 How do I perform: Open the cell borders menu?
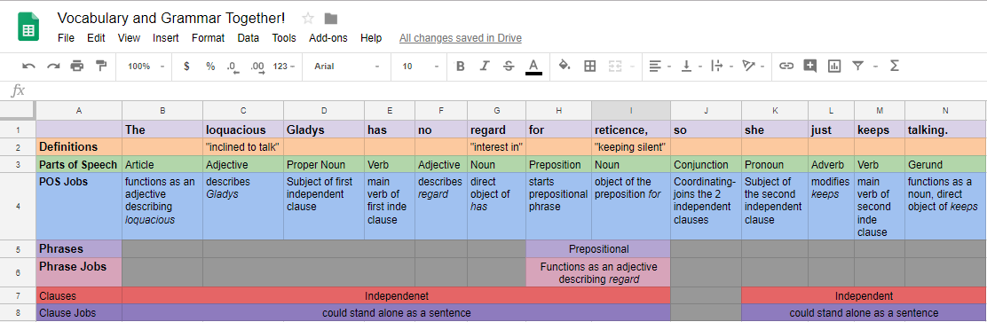click(x=590, y=66)
